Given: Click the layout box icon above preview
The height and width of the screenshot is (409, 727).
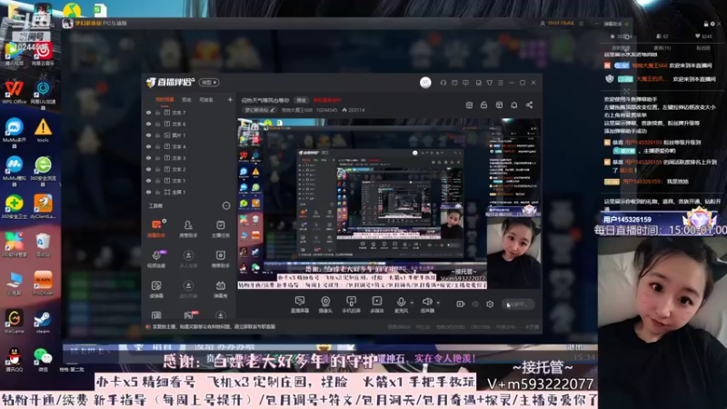Looking at the screenshot, I should 499,105.
